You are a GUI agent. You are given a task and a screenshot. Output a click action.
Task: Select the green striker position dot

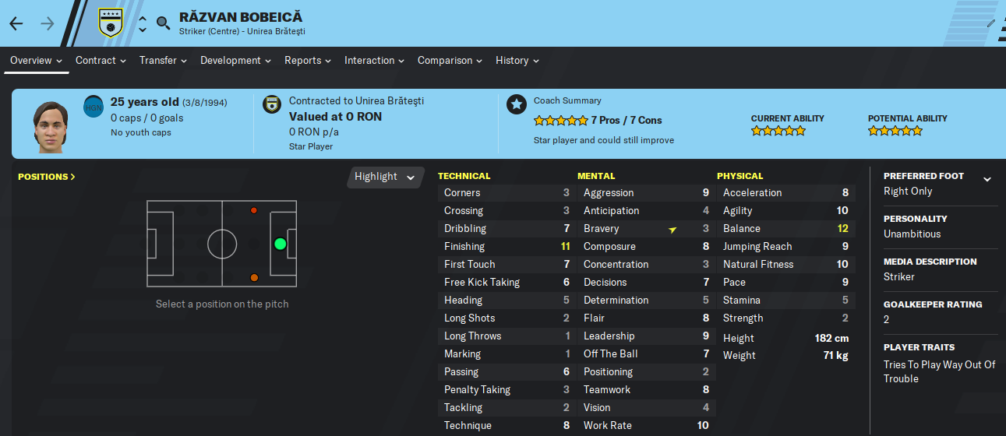(x=281, y=244)
